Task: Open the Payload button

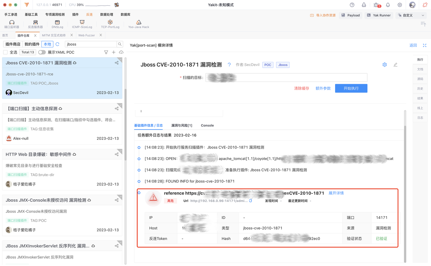Action: (x=350, y=15)
